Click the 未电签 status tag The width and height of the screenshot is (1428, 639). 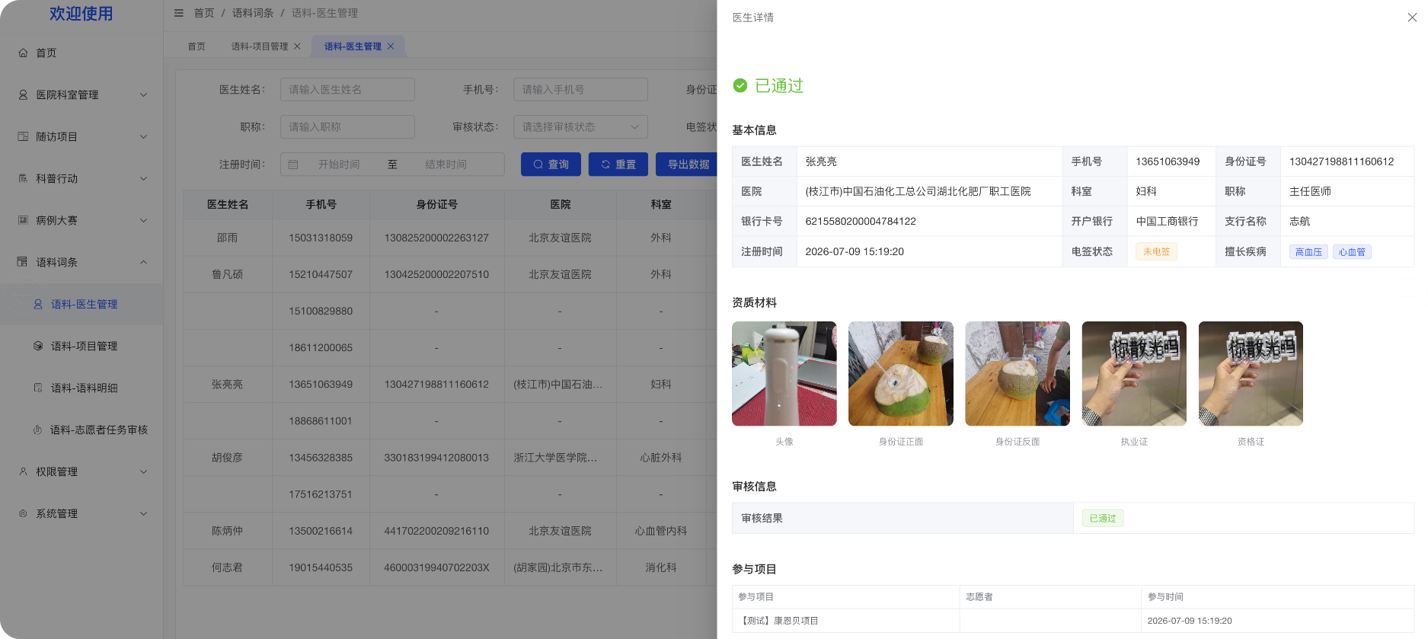[x=1156, y=251]
